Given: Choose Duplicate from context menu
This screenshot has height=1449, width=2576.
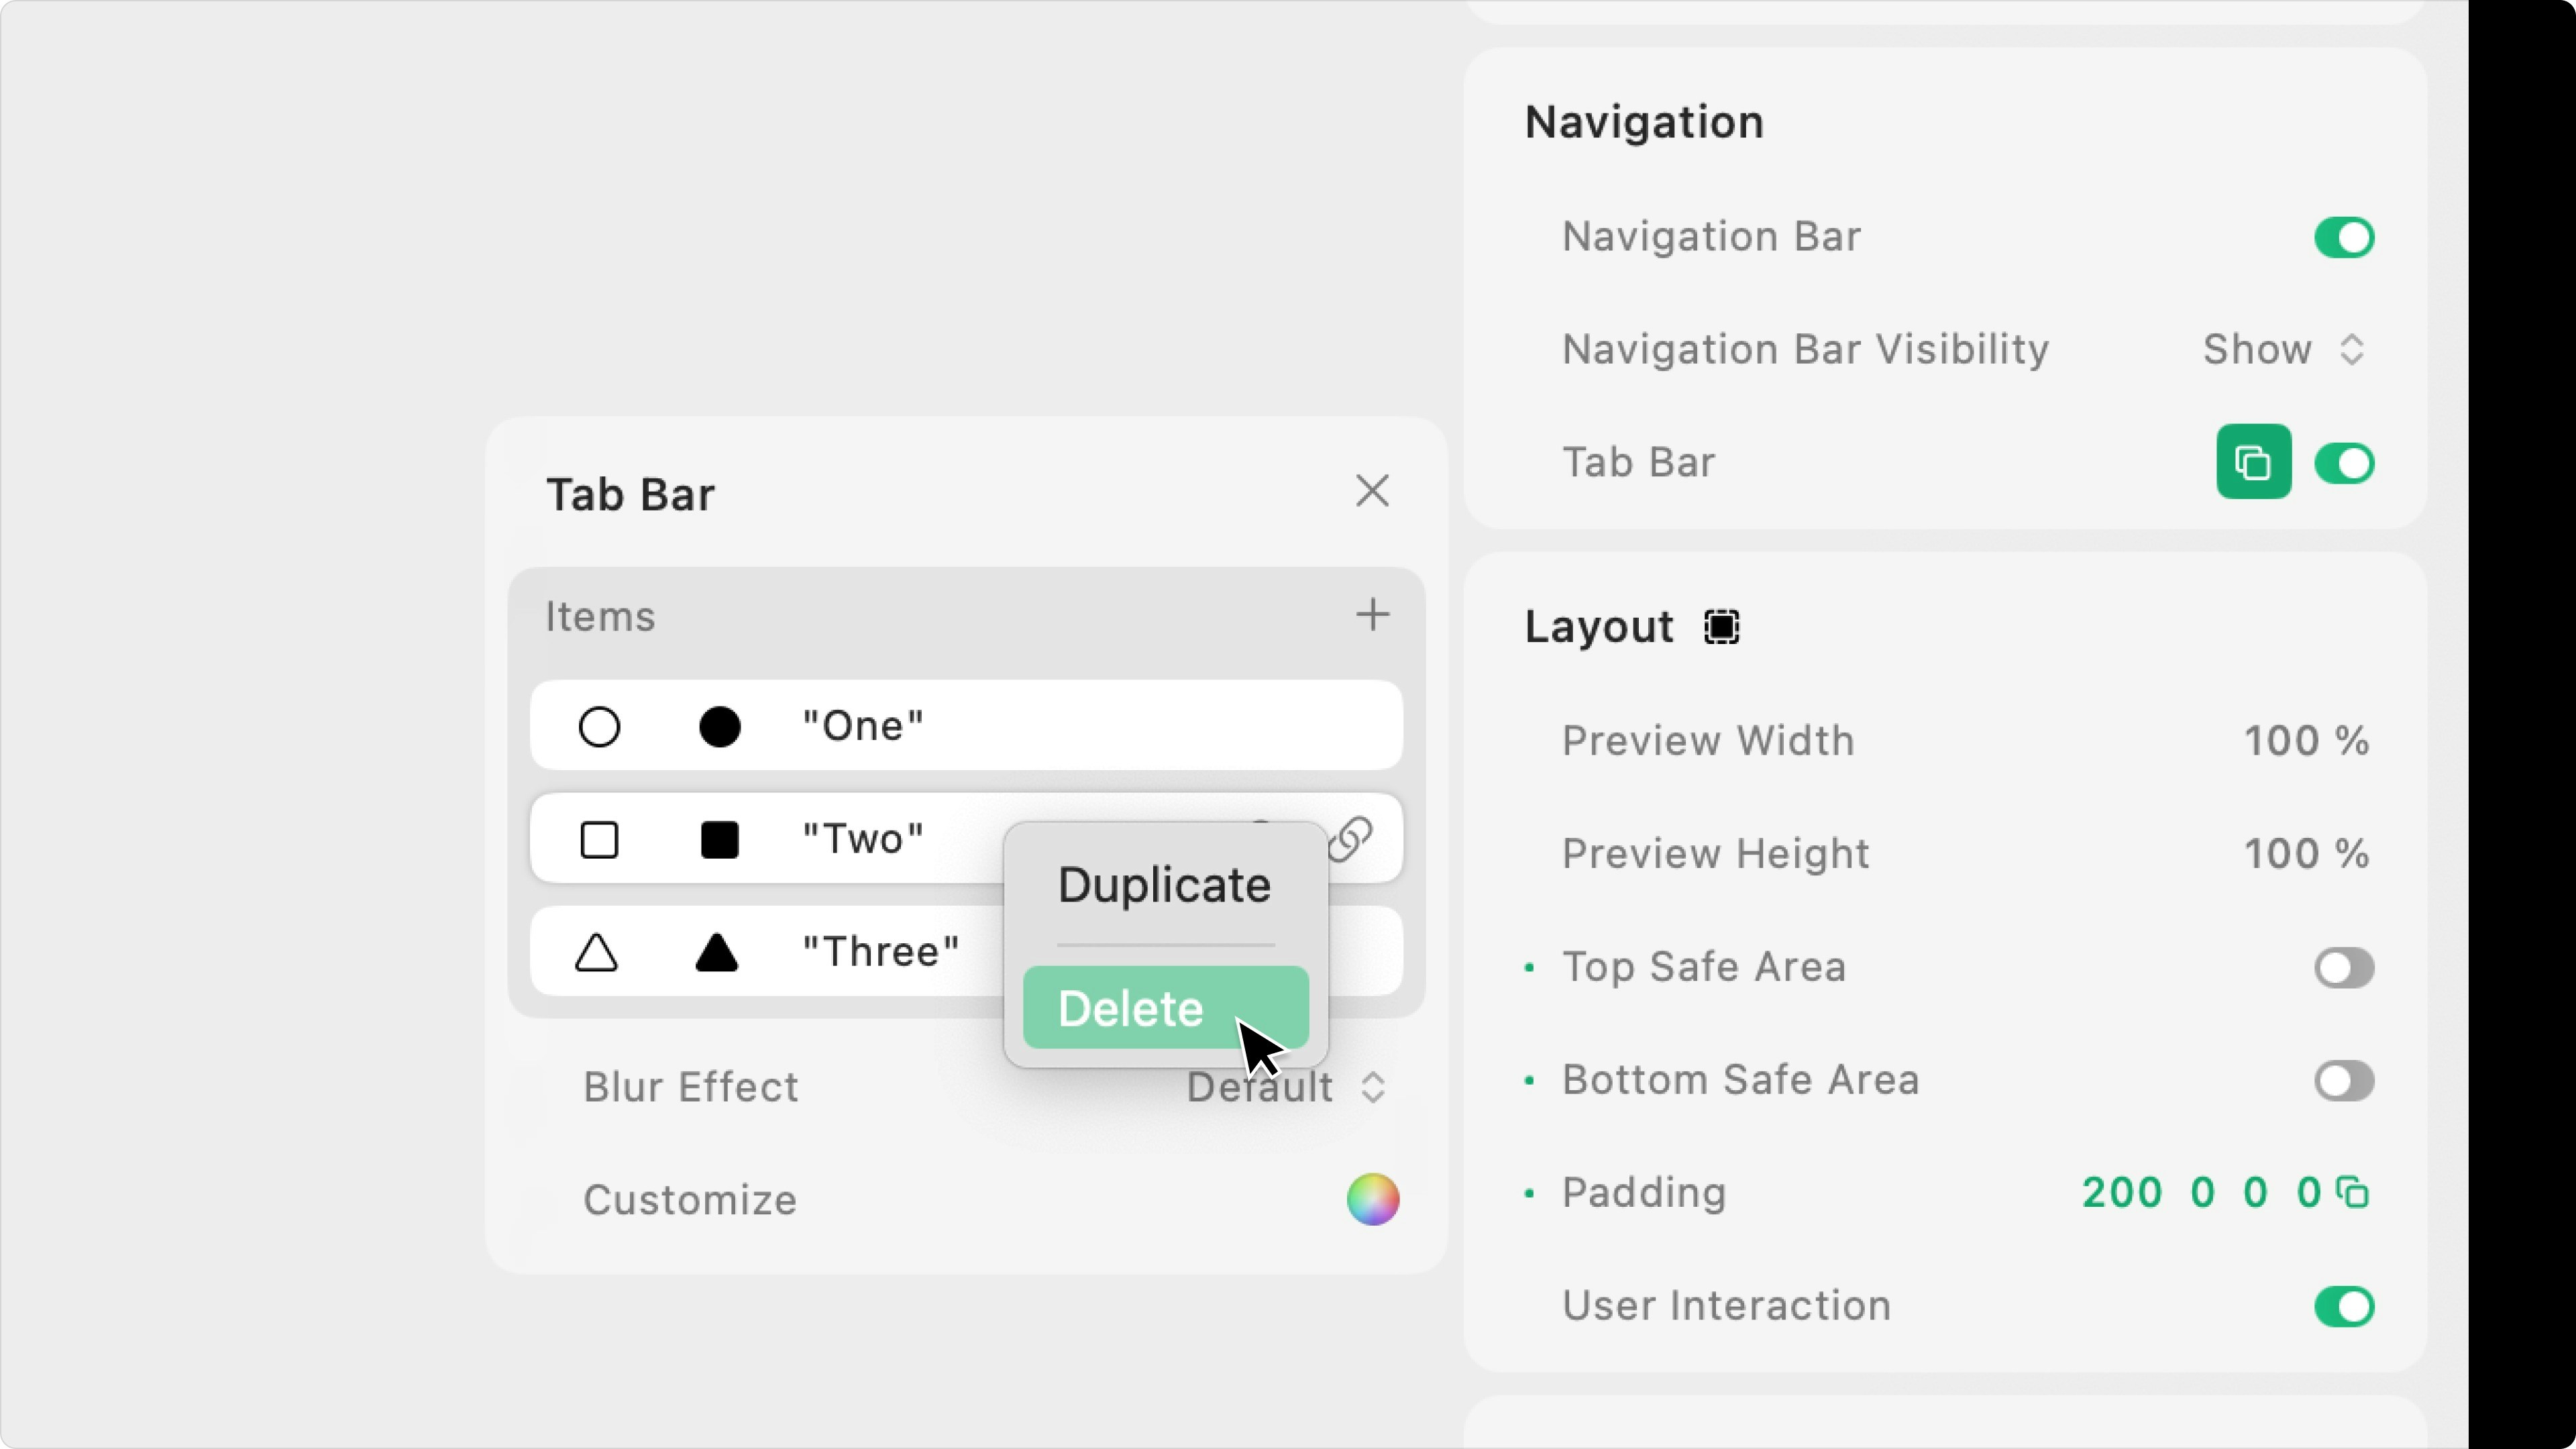Looking at the screenshot, I should click(1164, 885).
